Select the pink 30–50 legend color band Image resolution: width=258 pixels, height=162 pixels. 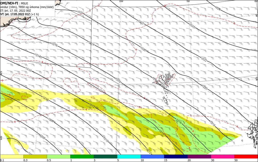[x=223, y=157]
